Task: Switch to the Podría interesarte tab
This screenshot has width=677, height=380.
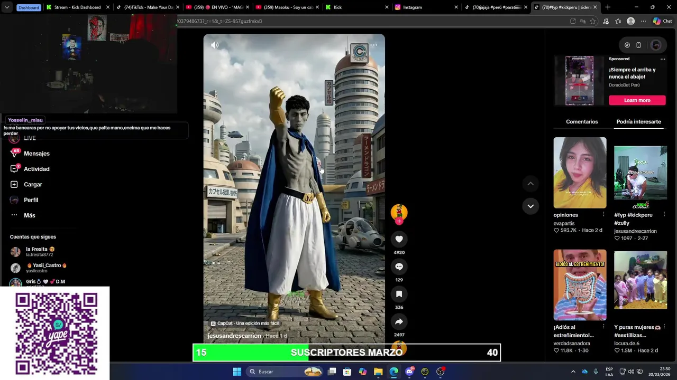Action: pyautogui.click(x=638, y=121)
